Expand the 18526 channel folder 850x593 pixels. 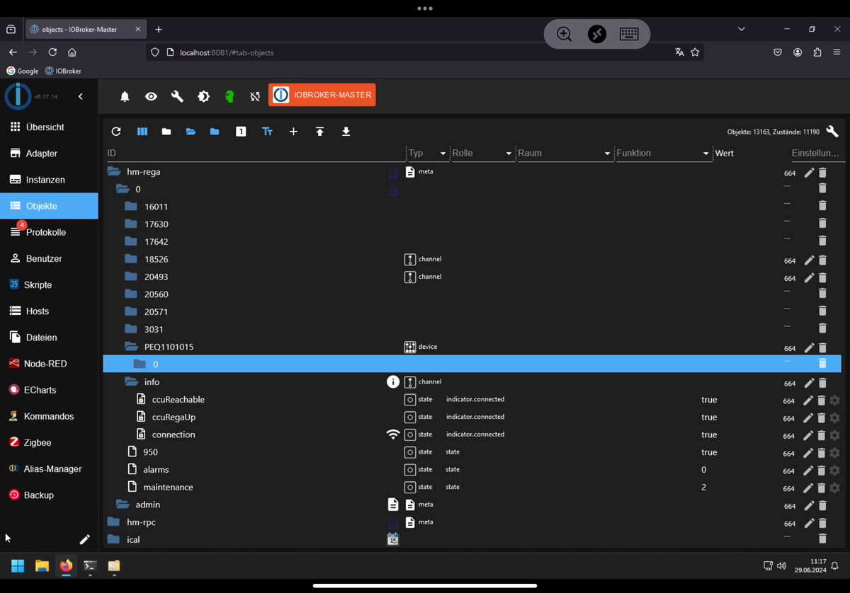(x=130, y=259)
